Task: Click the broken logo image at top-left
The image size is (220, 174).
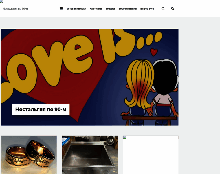Action: click(x=1, y=1)
